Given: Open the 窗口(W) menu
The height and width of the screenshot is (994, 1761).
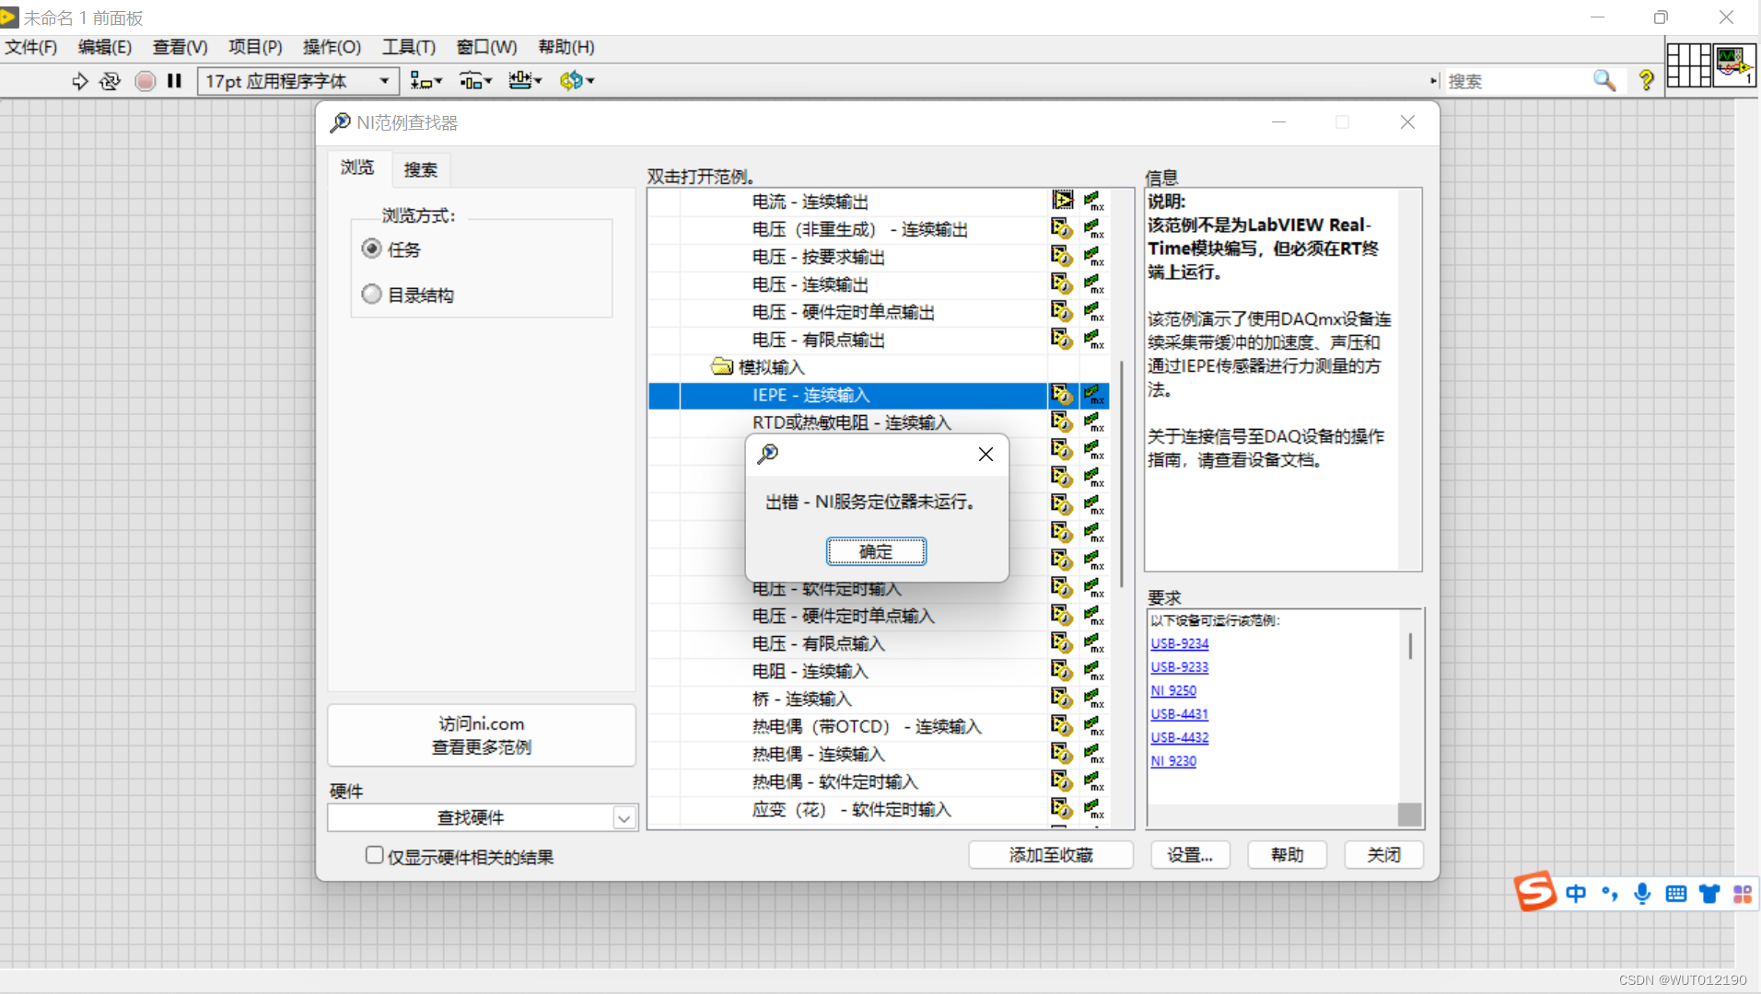Looking at the screenshot, I should coord(486,47).
